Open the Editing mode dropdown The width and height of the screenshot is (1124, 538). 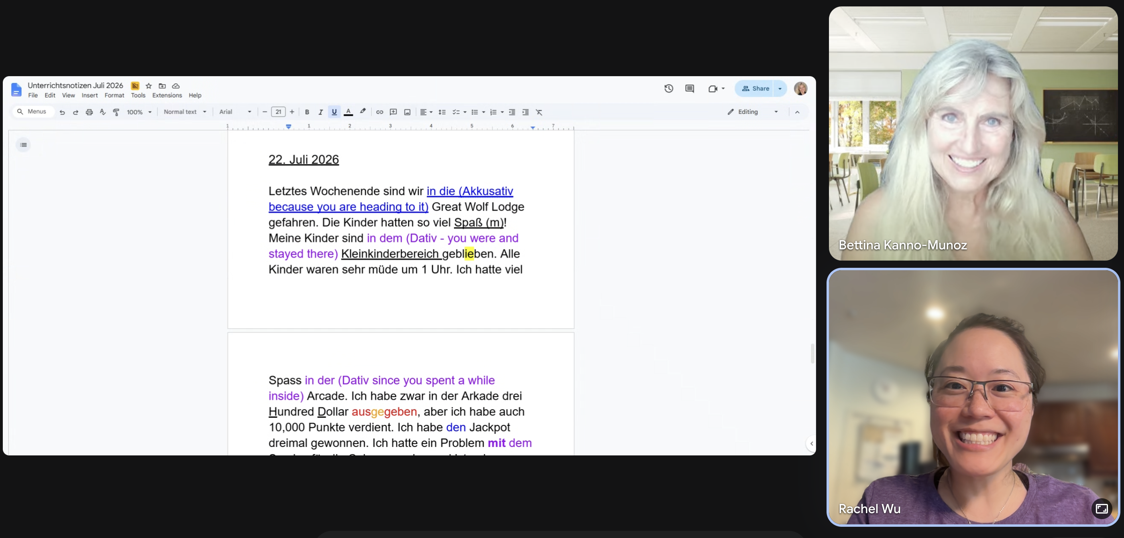click(753, 112)
